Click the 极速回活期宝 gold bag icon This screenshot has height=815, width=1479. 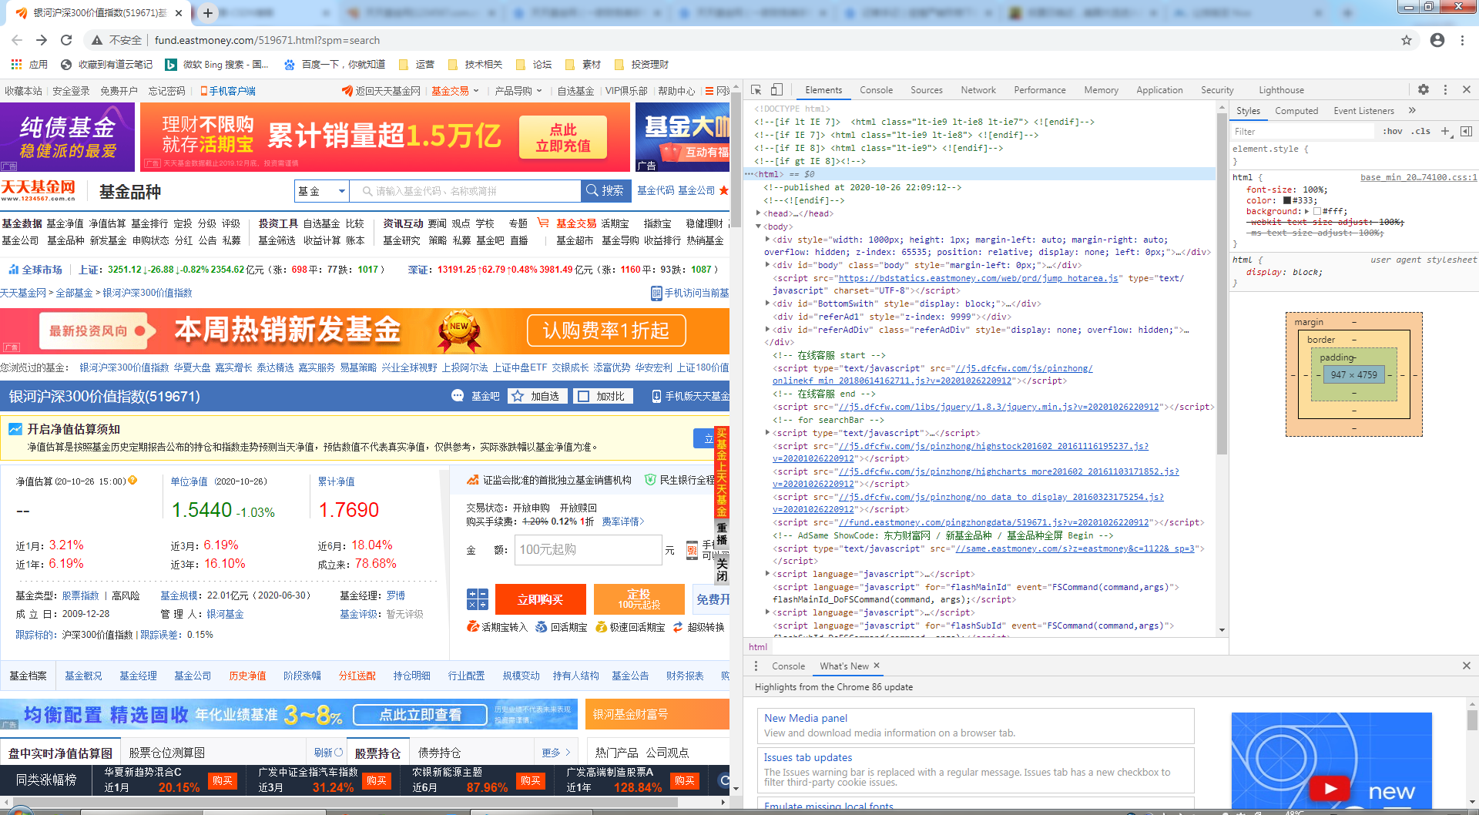tap(602, 626)
